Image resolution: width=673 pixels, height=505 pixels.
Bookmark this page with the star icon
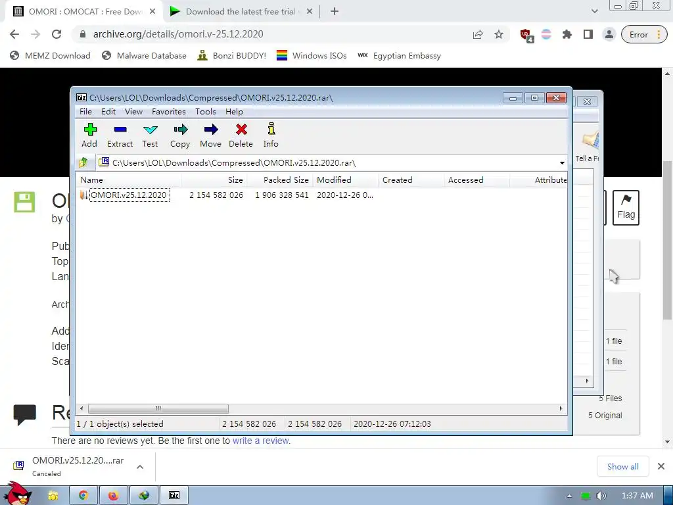(498, 34)
